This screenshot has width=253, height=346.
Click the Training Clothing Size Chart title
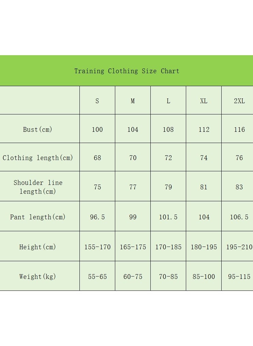point(126,71)
